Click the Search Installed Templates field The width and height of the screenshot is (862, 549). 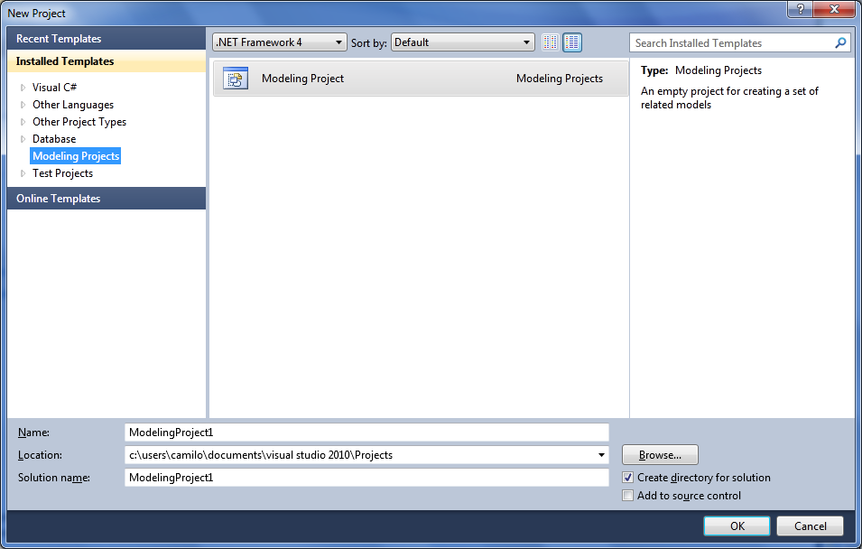(x=731, y=43)
